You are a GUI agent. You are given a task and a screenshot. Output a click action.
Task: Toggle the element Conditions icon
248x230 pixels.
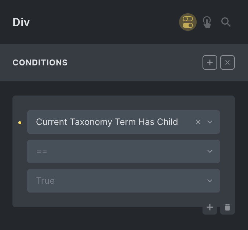tap(188, 22)
